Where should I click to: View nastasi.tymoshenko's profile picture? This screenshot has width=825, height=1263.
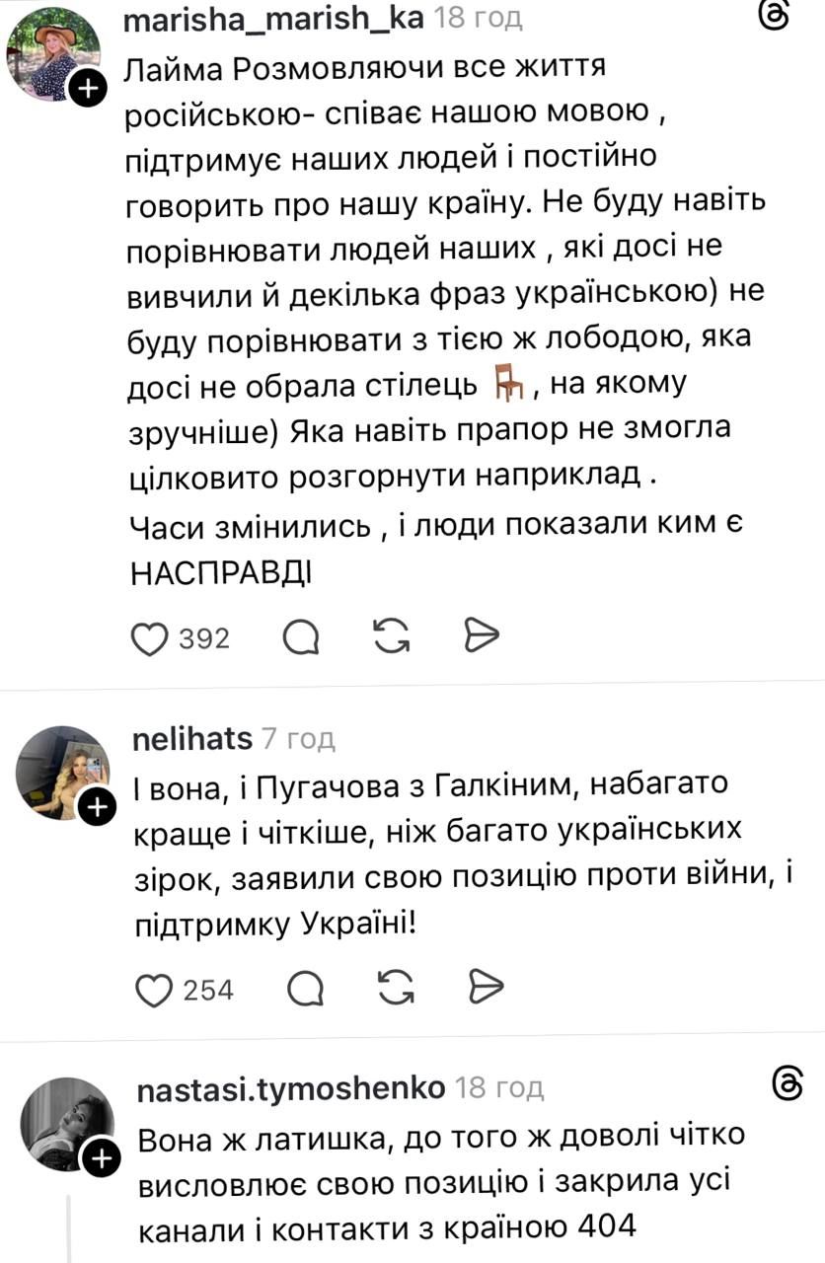66,1125
